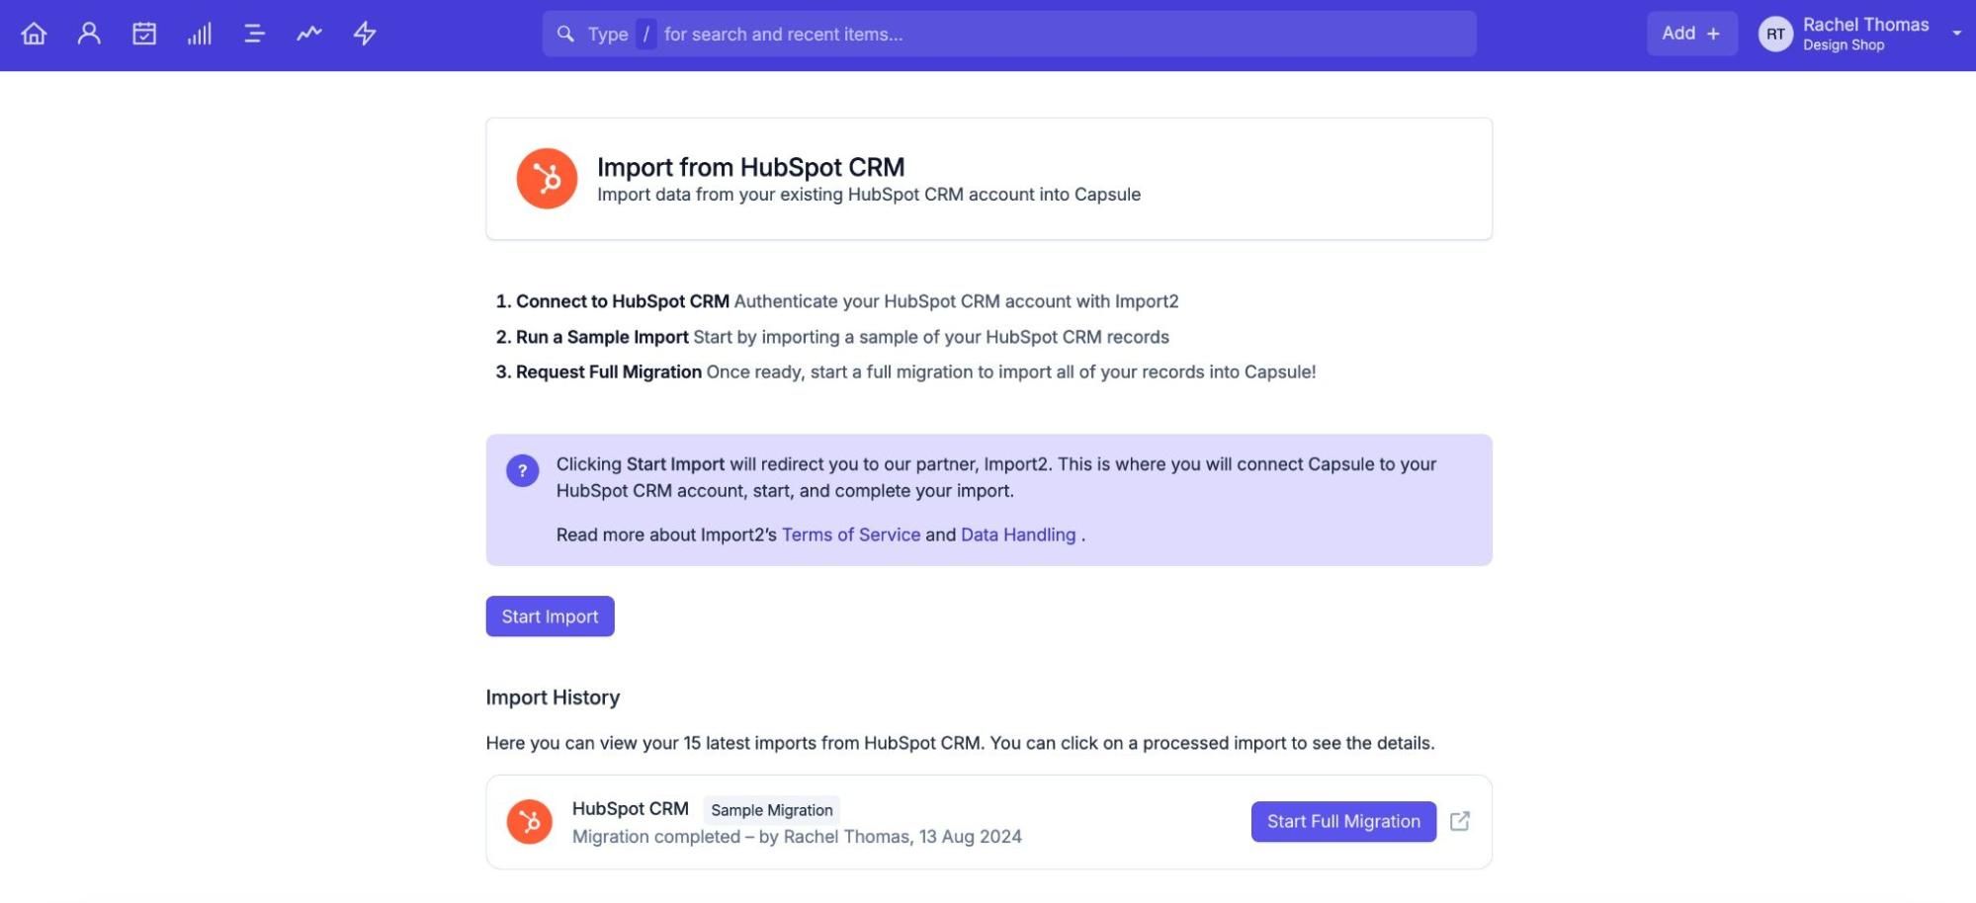The width and height of the screenshot is (1976, 903).
Task: Click the Import History heading
Action: pos(553,698)
